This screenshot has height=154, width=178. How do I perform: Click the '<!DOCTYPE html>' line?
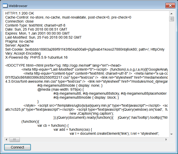click(63, 65)
